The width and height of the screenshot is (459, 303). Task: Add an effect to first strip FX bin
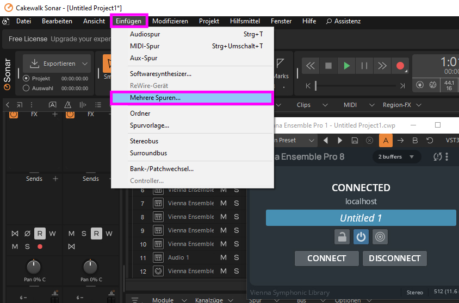click(55, 114)
